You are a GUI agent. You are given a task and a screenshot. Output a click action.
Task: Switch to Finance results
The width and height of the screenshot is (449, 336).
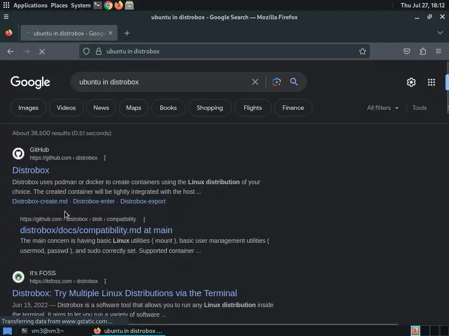pyautogui.click(x=293, y=108)
